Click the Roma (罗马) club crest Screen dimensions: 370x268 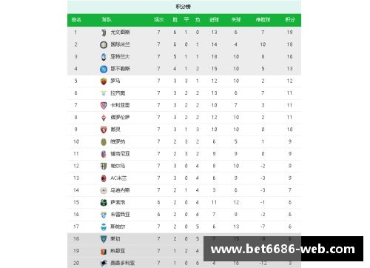(104, 81)
